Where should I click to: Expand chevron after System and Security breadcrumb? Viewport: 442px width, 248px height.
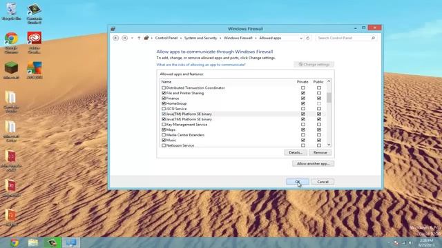[220, 38]
